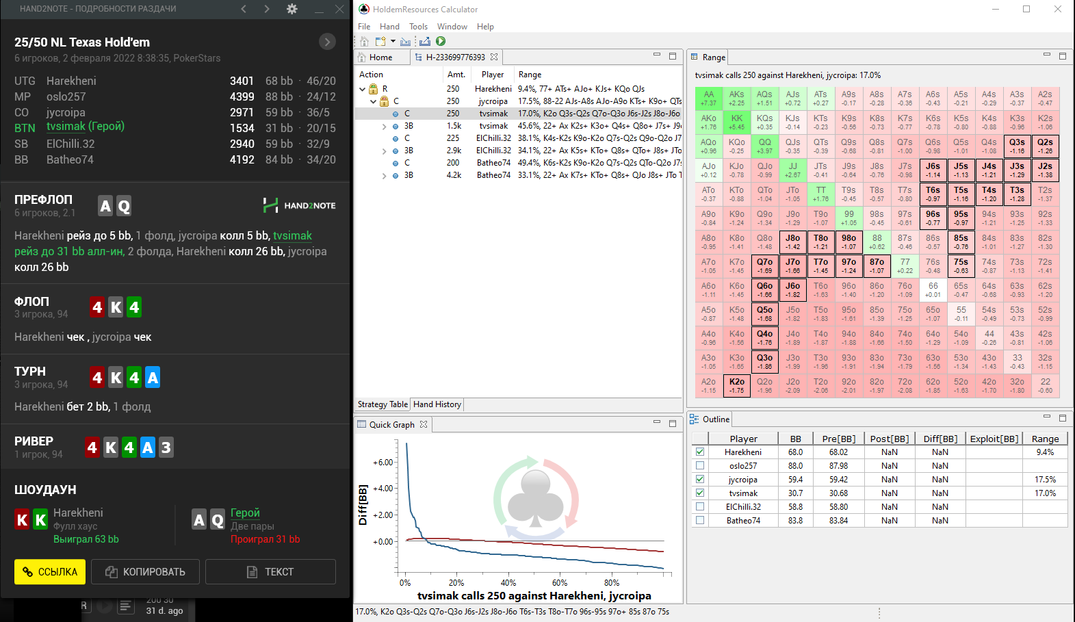The height and width of the screenshot is (622, 1075).
Task: Click the ТЕКСТ button
Action: (x=270, y=571)
